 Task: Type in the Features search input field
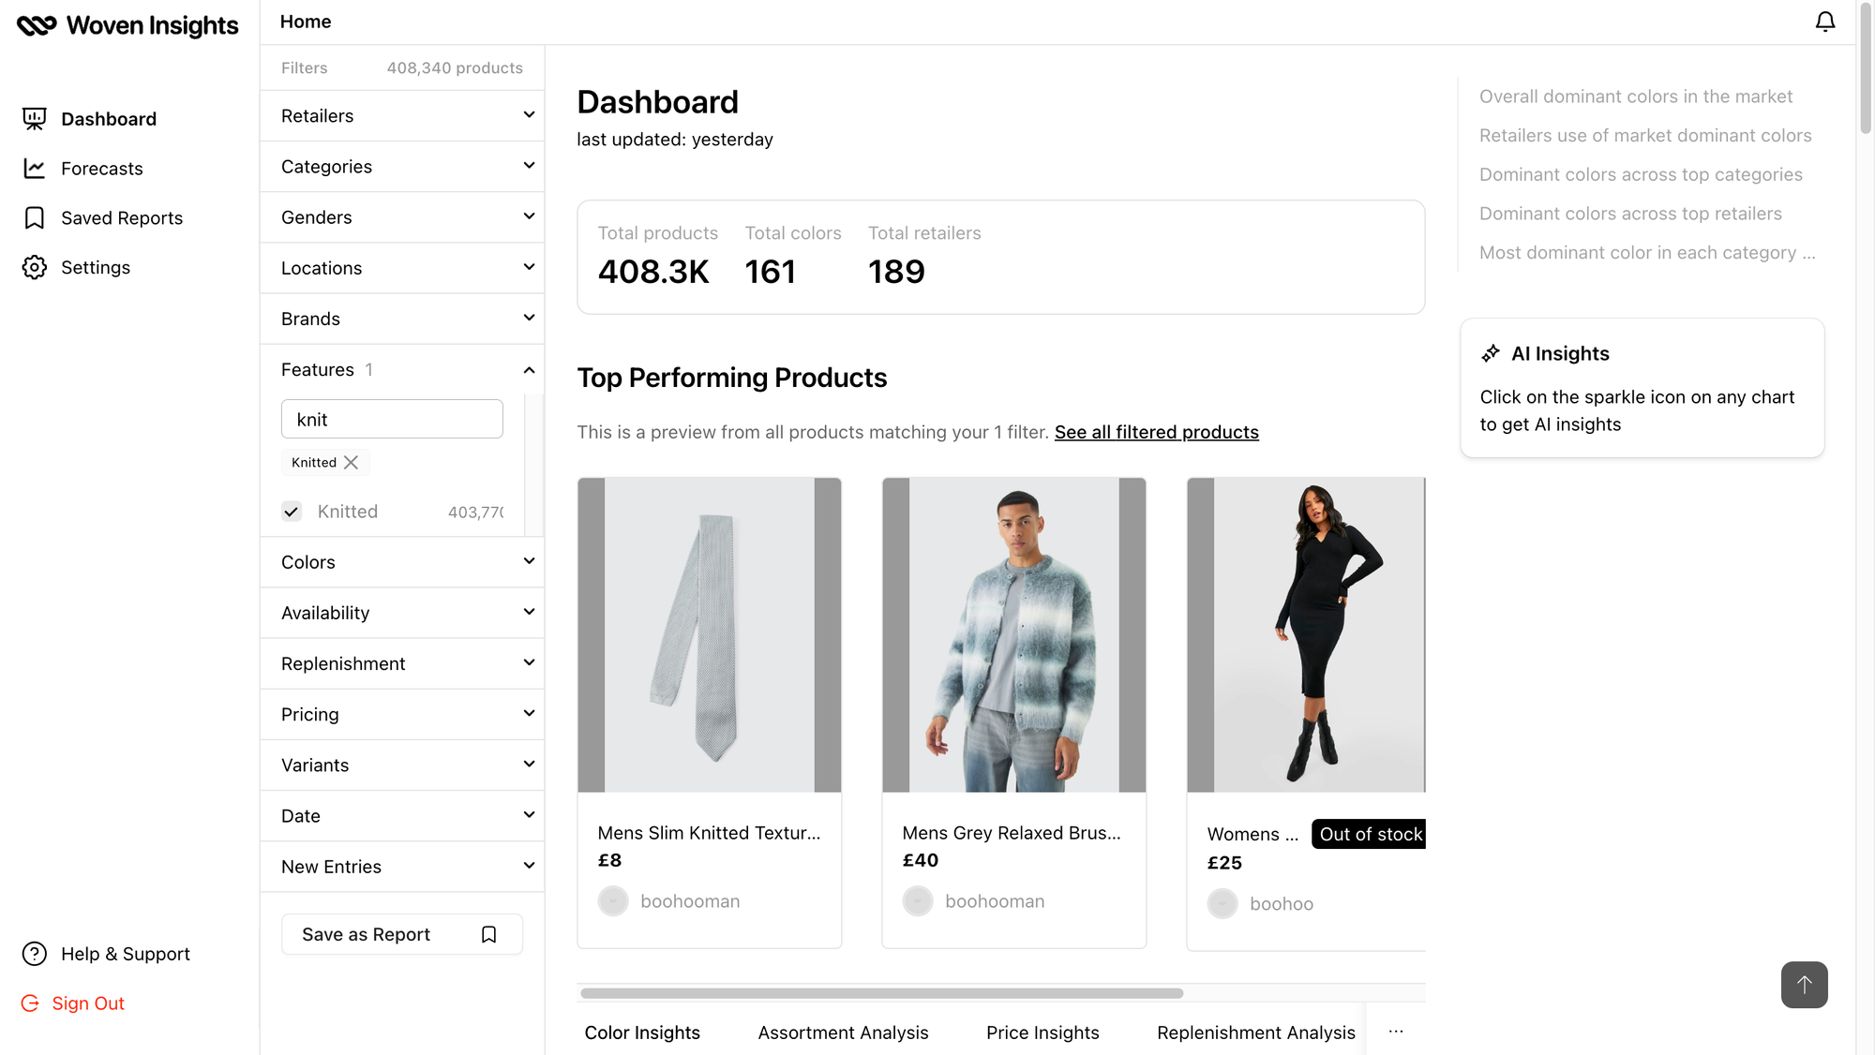coord(392,418)
